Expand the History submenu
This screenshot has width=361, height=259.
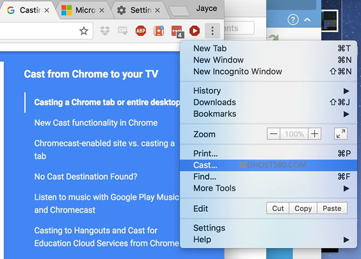point(268,91)
